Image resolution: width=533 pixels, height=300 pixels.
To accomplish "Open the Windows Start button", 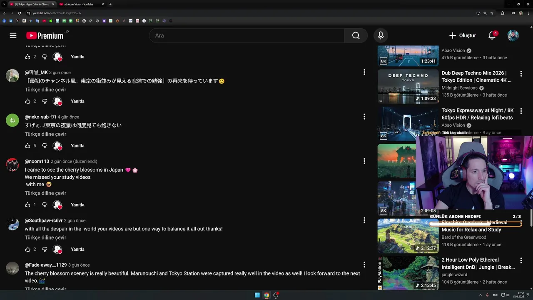I will click(257, 295).
